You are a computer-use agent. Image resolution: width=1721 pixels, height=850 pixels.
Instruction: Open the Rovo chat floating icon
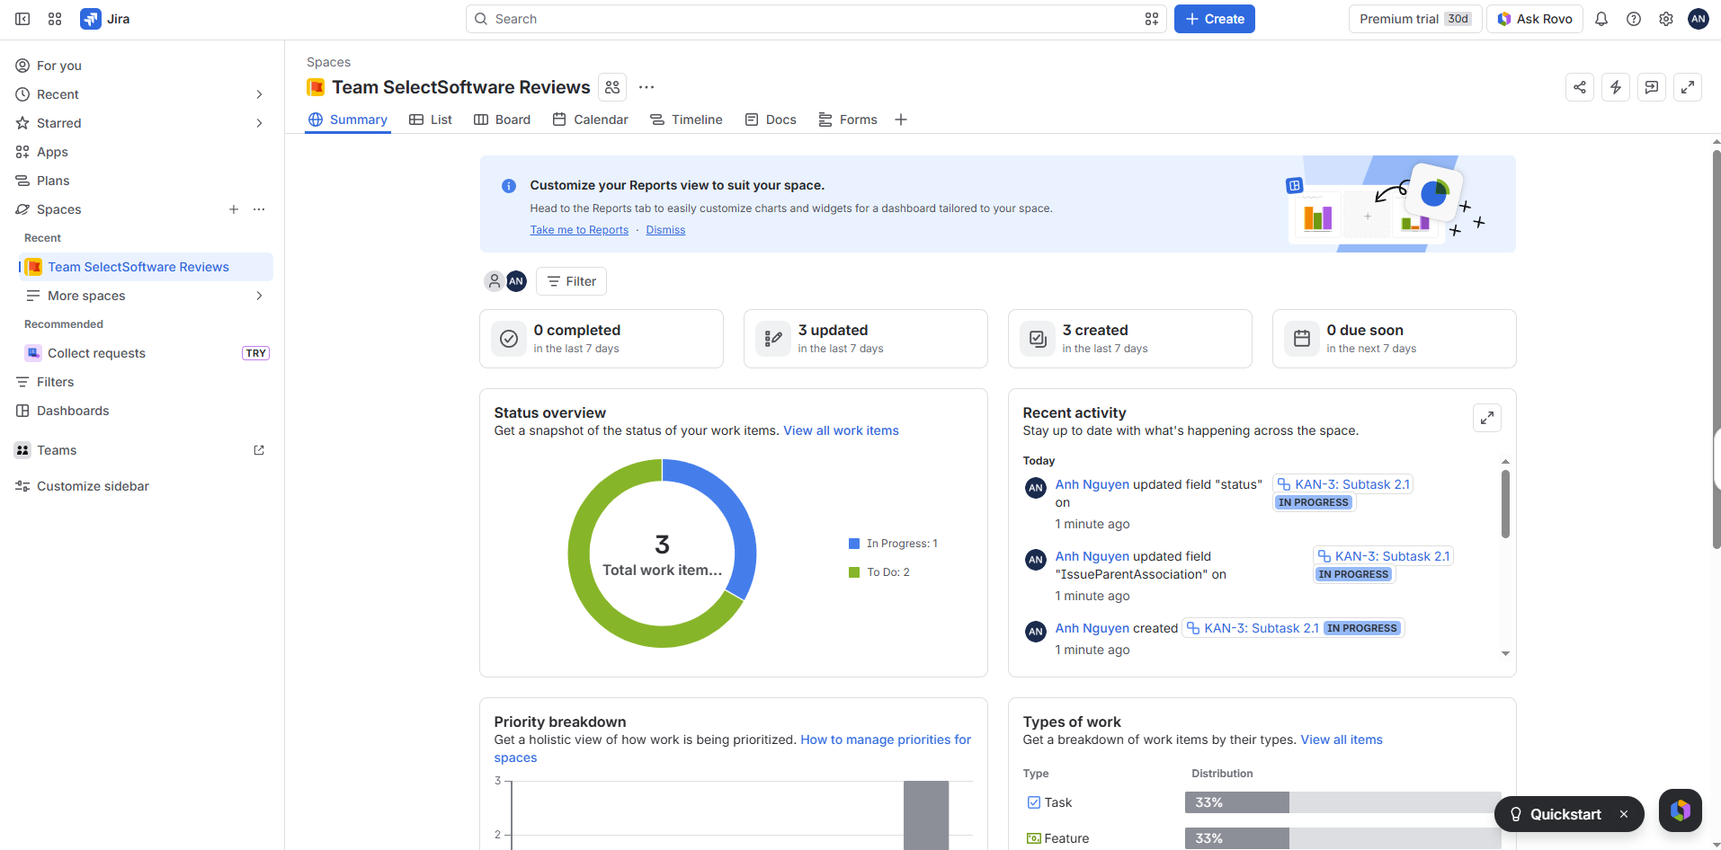coord(1681,810)
